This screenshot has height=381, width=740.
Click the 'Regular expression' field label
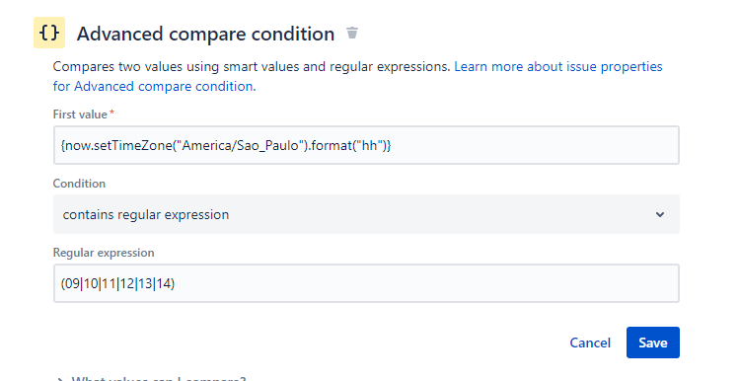pos(104,253)
